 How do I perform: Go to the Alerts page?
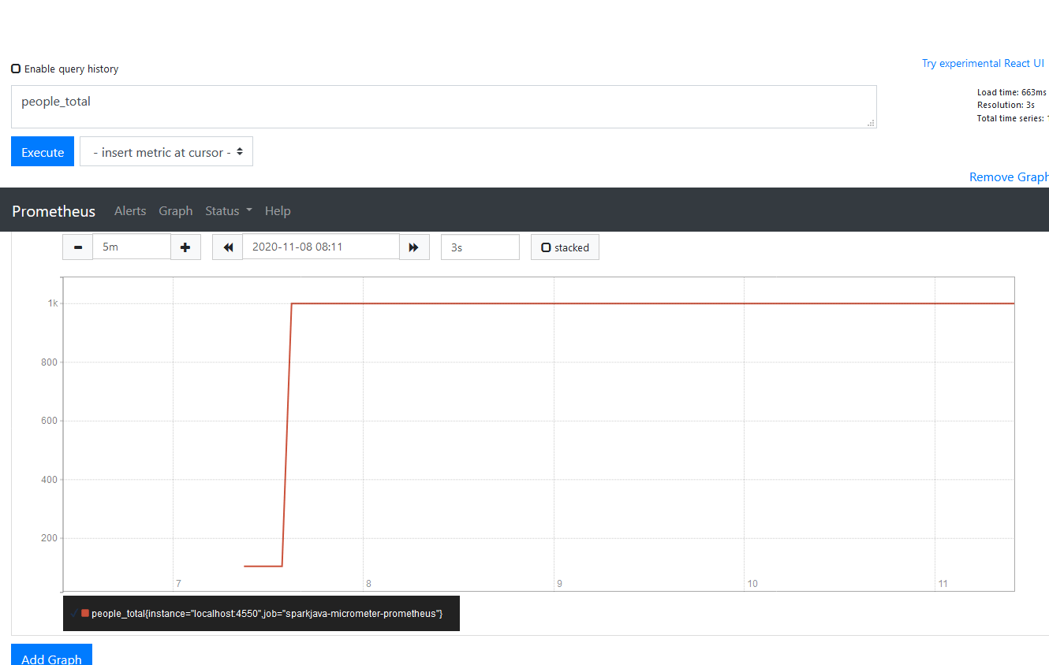[x=130, y=210]
